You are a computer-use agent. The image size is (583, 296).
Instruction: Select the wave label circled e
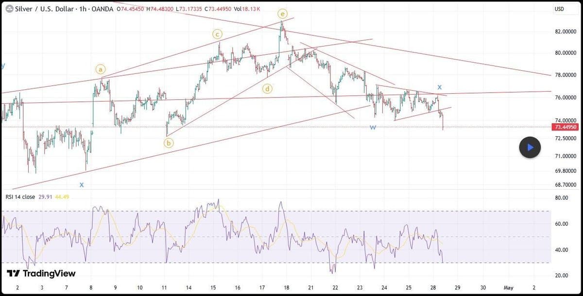pos(282,13)
